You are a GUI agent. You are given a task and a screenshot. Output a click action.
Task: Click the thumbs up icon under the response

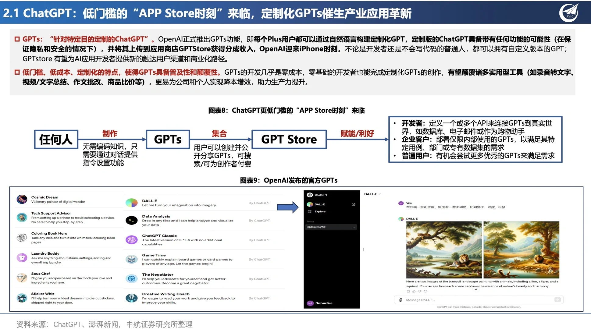414,291
